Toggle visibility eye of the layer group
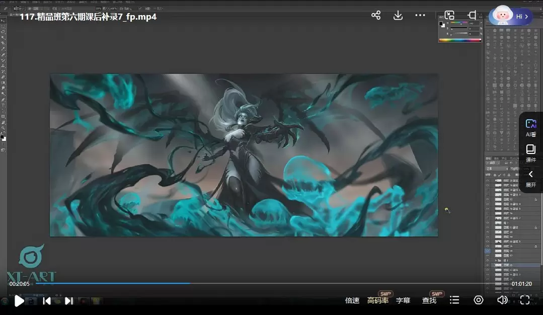This screenshot has height=315, width=543. [x=488, y=260]
